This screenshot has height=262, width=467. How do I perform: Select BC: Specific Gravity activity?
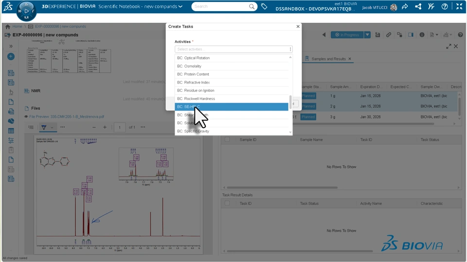pyautogui.click(x=232, y=131)
